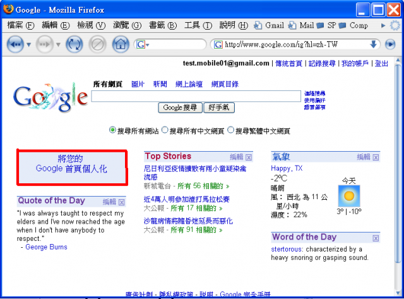Click the Go button beside address bar
Viewport: 404px width, 299px height.
point(390,44)
